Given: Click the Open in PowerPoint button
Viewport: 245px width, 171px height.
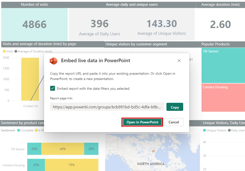Looking at the screenshot, I should (142, 122).
